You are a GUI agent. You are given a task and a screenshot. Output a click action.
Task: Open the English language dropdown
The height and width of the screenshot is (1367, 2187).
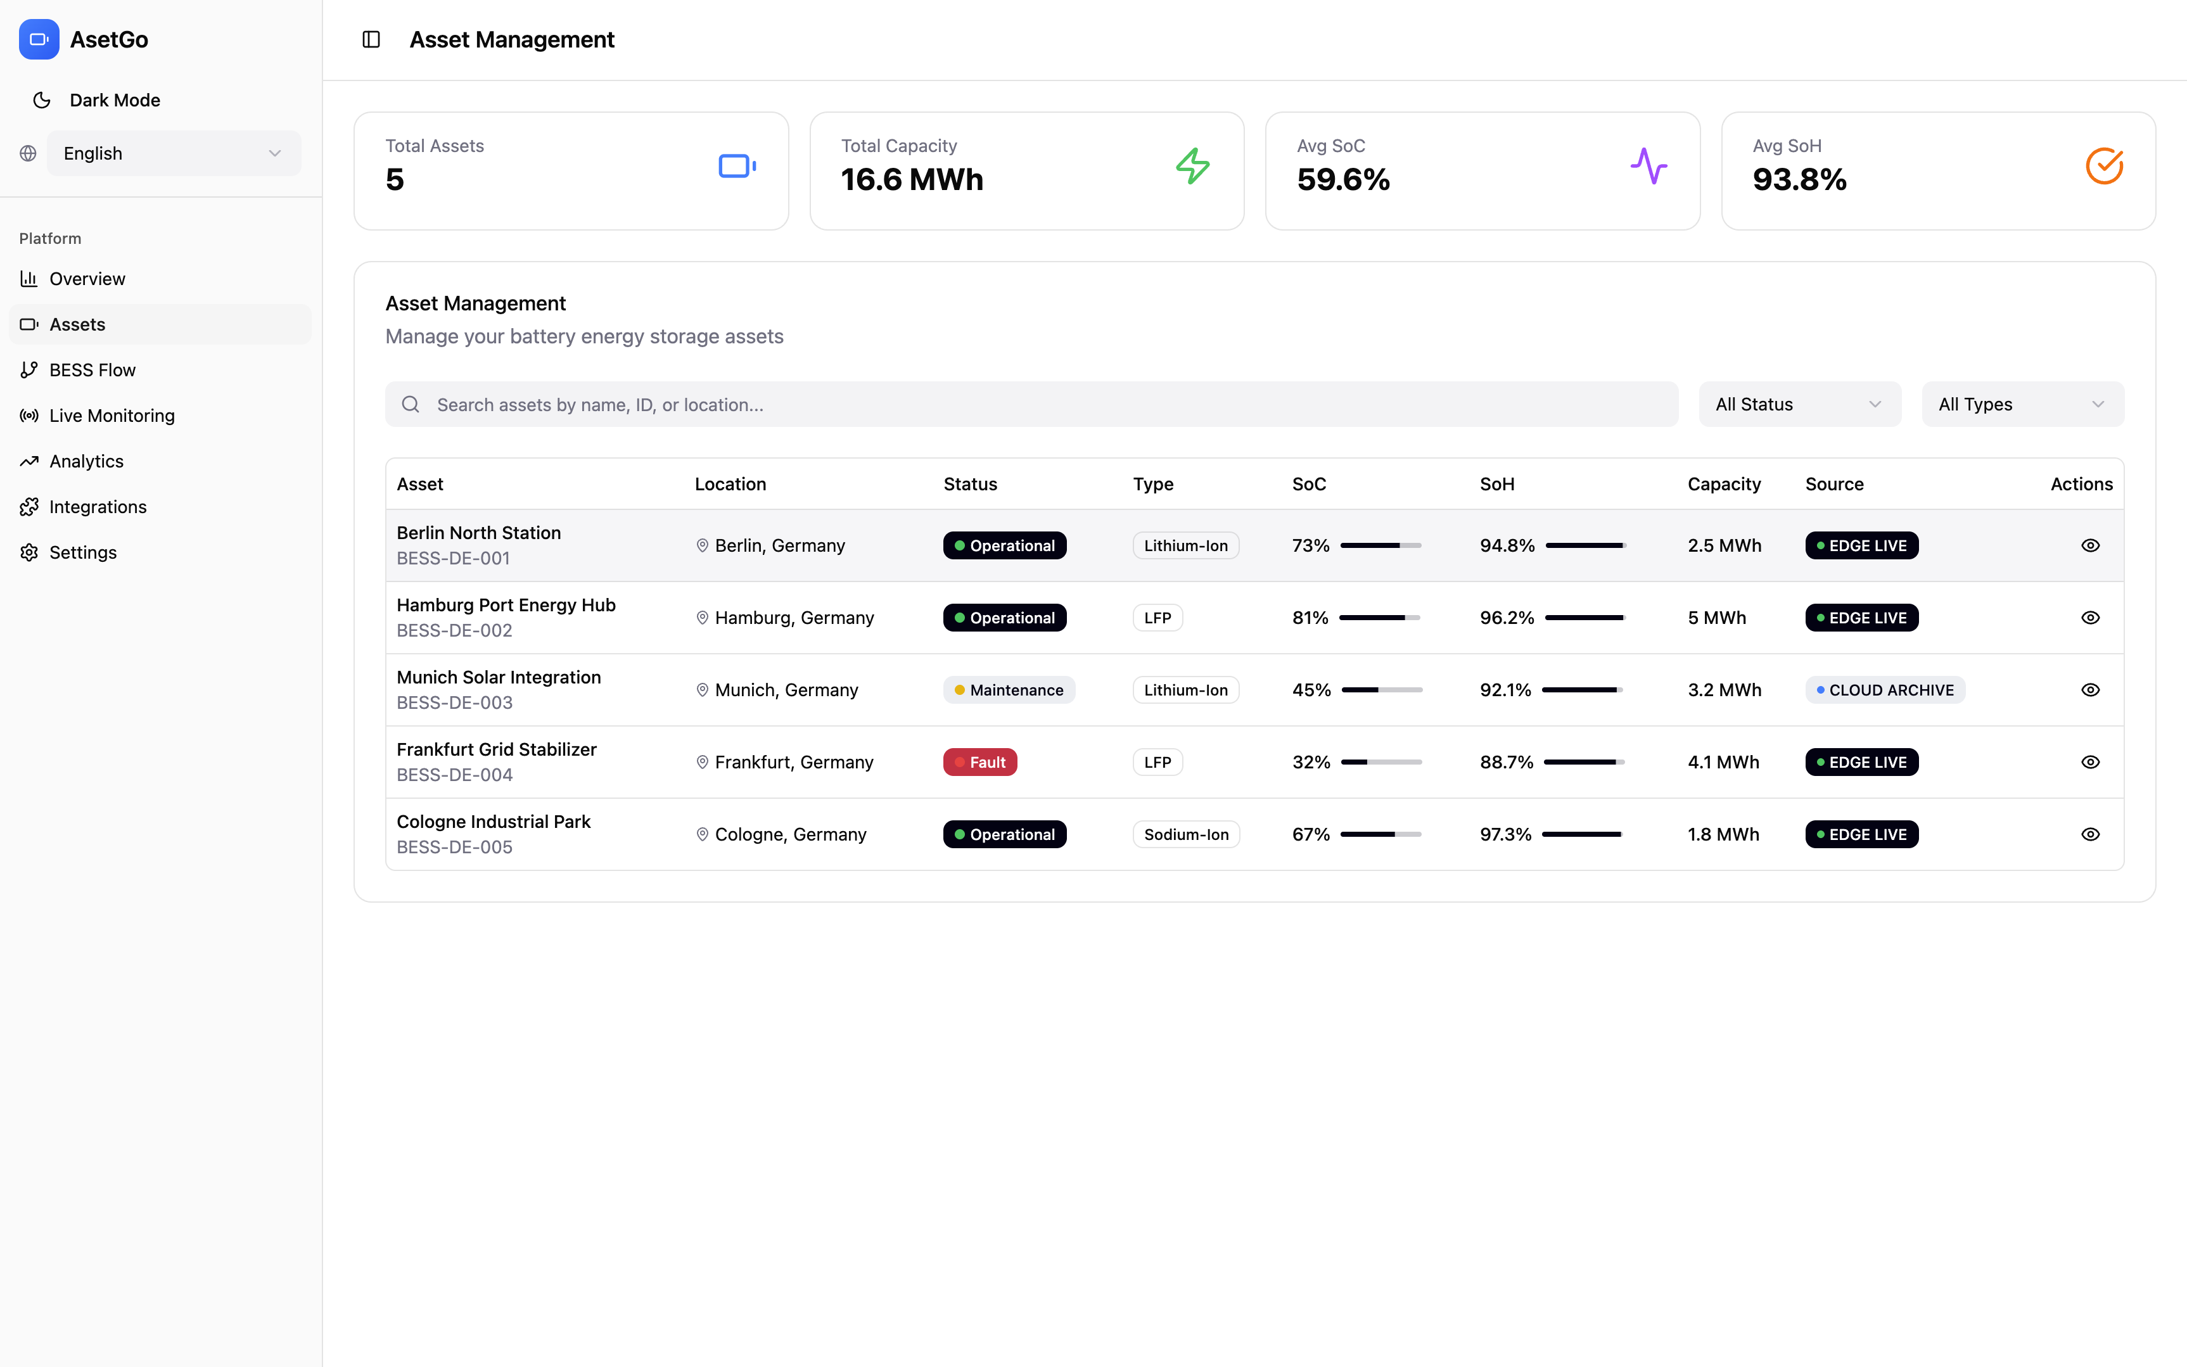click(174, 154)
